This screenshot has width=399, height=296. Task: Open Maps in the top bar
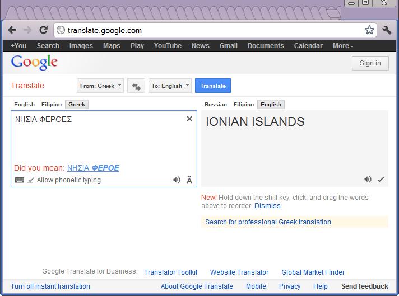[x=112, y=46]
